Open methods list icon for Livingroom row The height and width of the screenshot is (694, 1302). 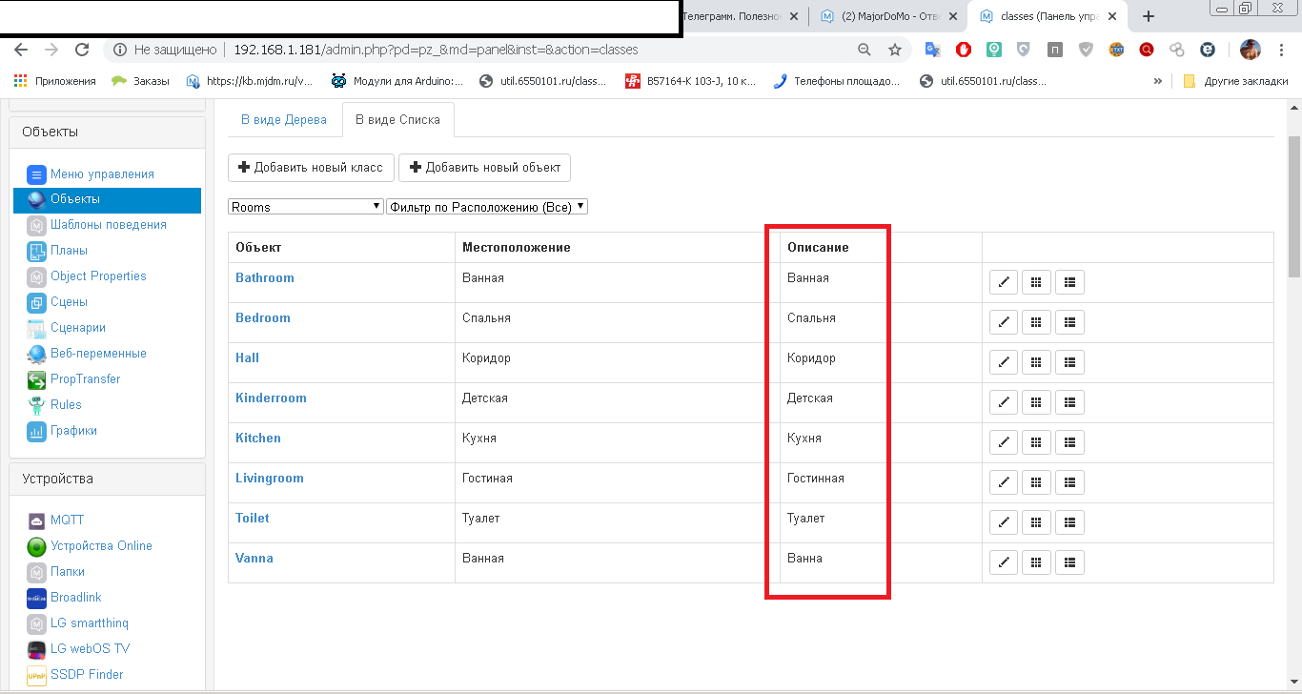point(1069,482)
